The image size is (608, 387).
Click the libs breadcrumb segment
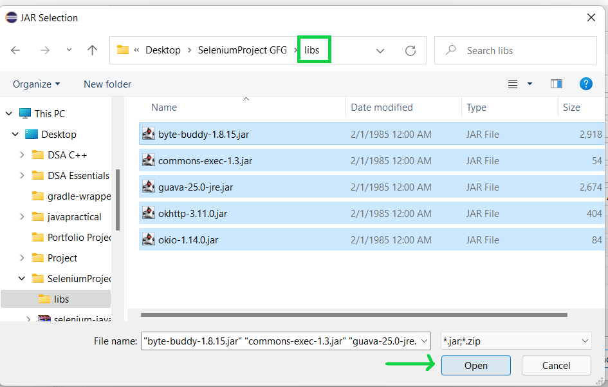click(x=311, y=50)
